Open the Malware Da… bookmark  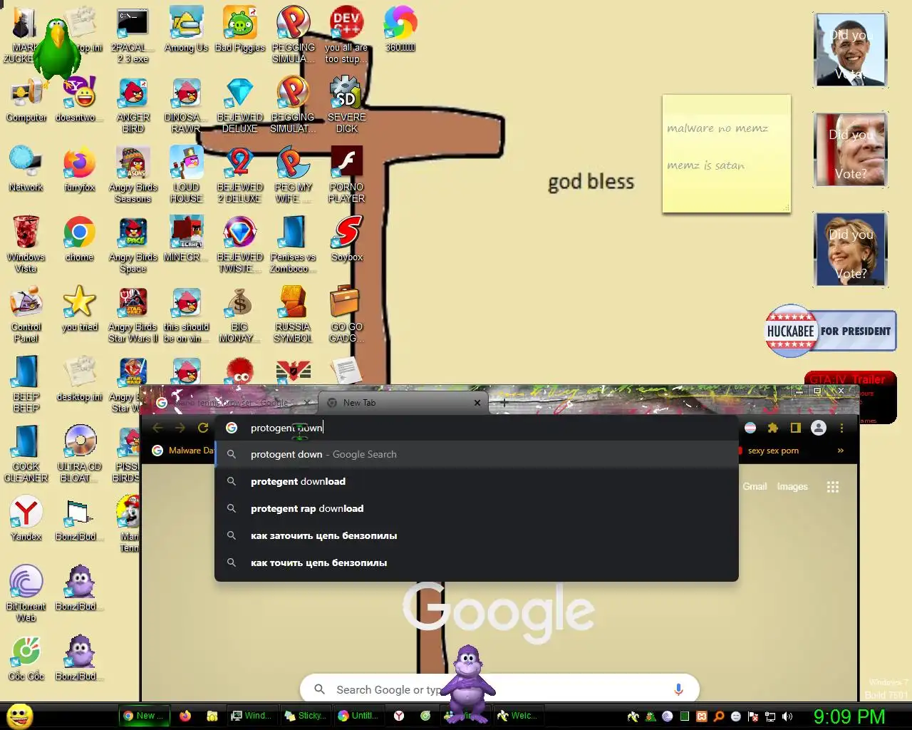[x=182, y=451]
